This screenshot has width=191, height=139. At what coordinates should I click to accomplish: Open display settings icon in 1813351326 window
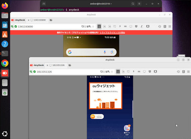point(144,71)
